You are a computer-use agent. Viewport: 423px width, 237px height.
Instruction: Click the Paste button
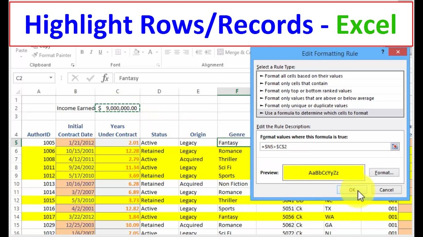[x=21, y=50]
